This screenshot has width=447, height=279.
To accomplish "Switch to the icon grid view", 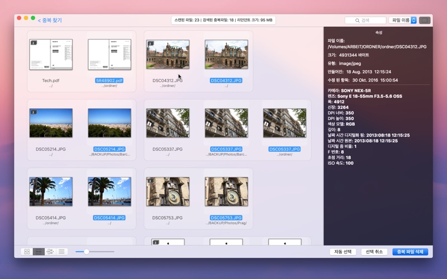I will click(26, 252).
